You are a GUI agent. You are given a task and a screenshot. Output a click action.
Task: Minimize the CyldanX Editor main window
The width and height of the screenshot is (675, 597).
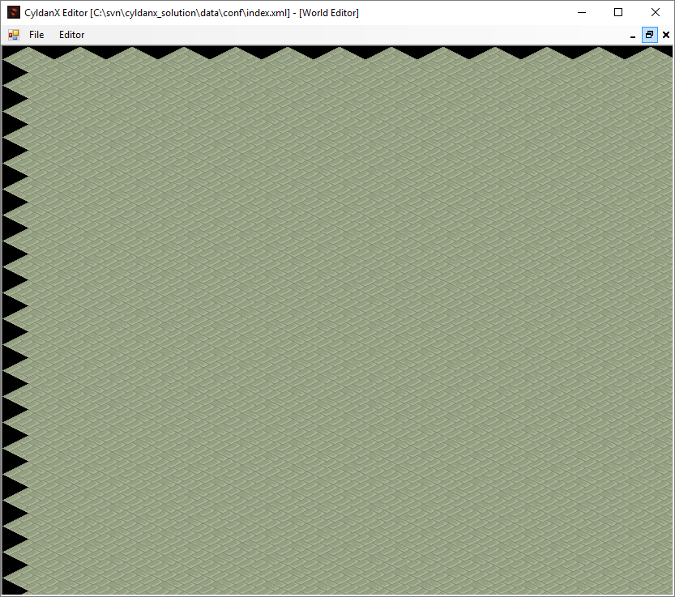coord(582,12)
